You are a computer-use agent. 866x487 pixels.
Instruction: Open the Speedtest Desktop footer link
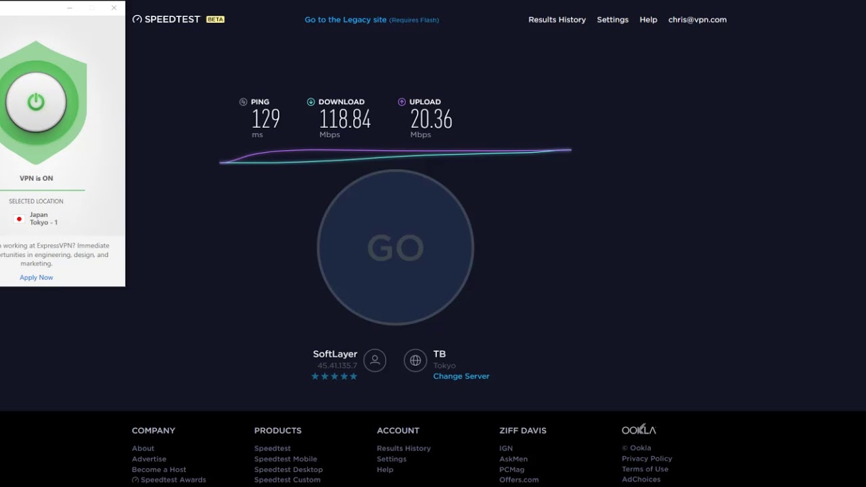click(x=288, y=469)
